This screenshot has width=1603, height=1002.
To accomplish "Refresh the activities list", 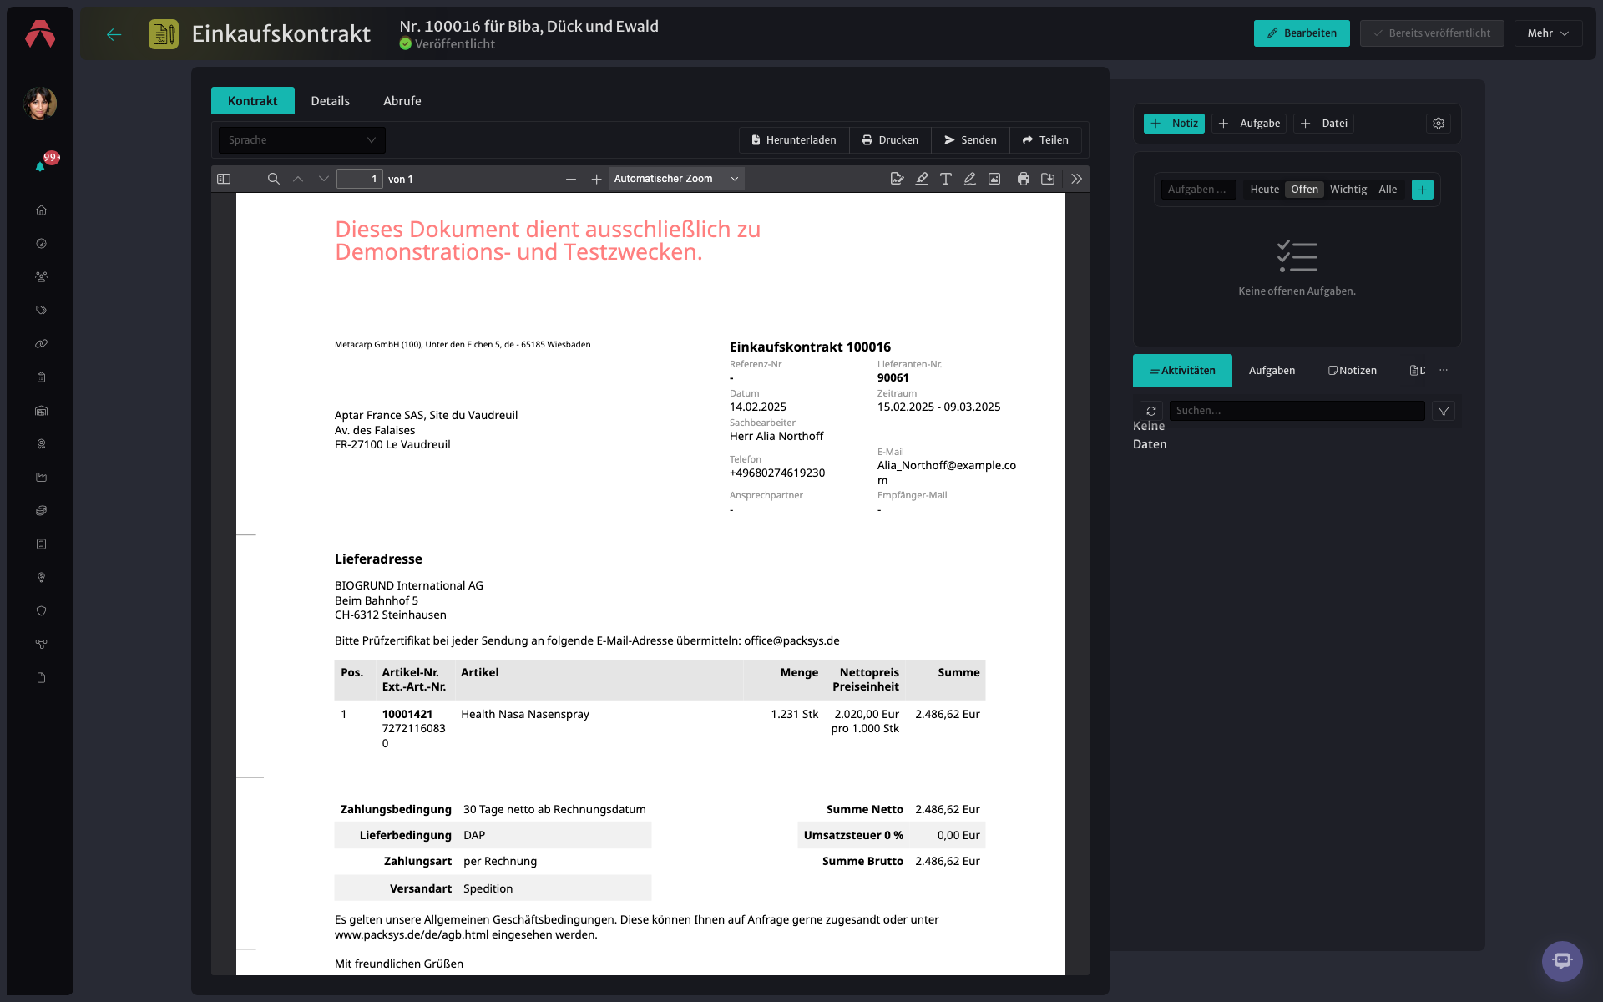I will pyautogui.click(x=1151, y=411).
